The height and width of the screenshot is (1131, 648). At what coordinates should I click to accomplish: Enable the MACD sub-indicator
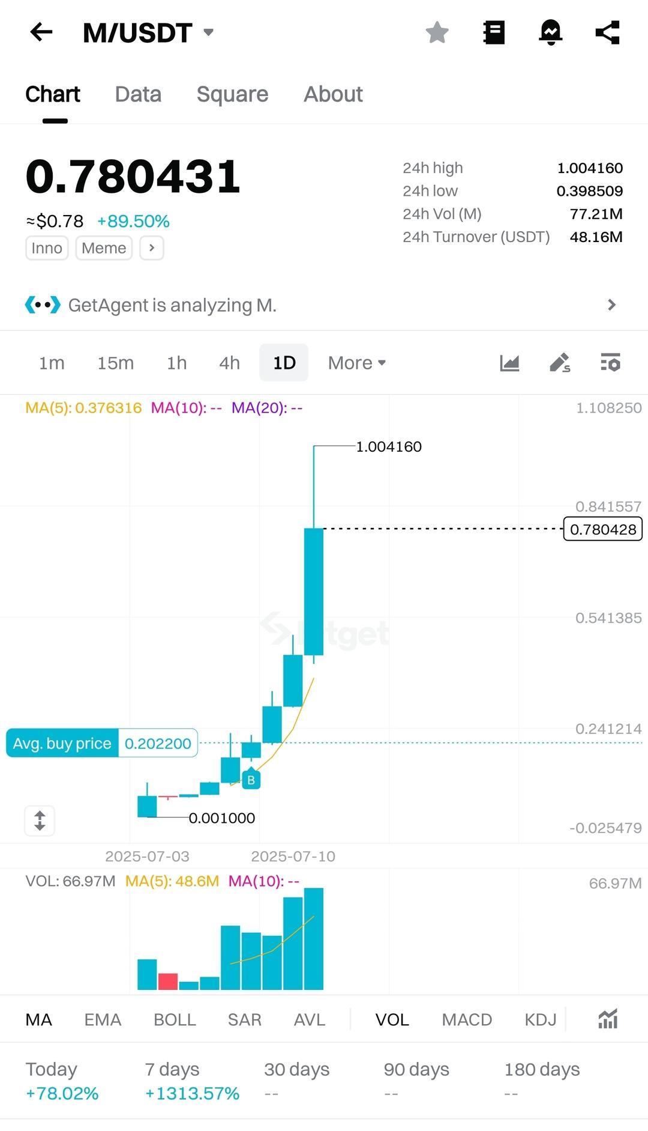pyautogui.click(x=467, y=1019)
